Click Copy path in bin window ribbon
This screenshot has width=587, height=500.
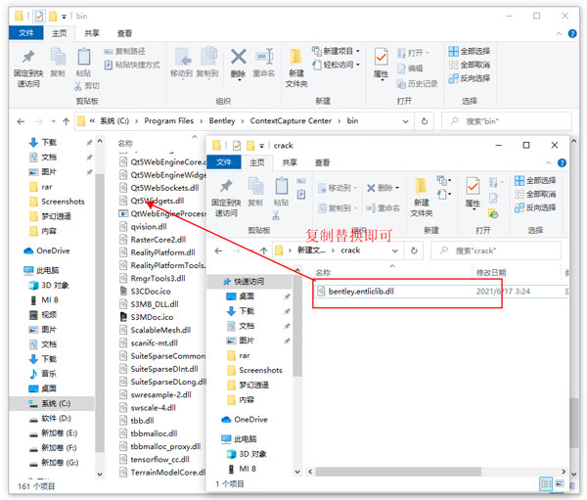[124, 51]
